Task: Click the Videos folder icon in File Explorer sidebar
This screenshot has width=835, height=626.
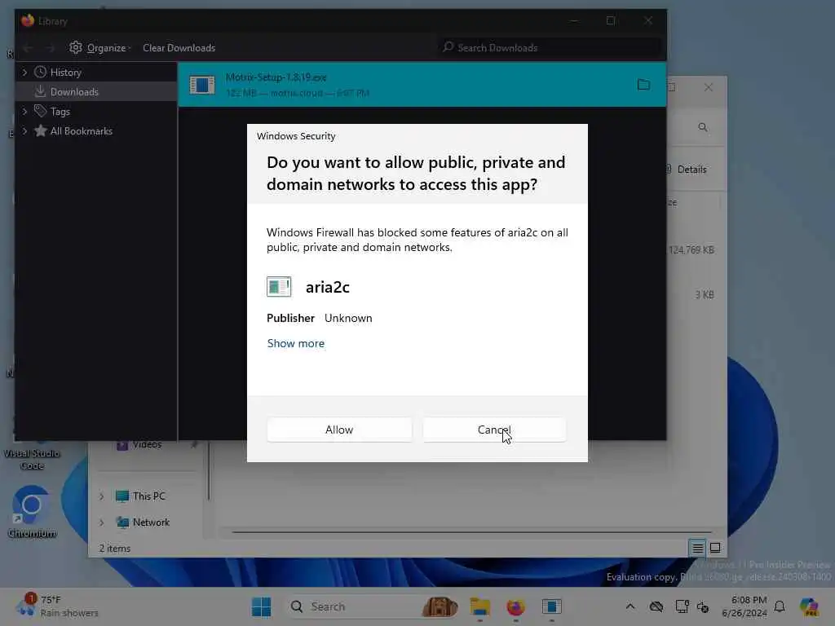Action: [x=122, y=445]
